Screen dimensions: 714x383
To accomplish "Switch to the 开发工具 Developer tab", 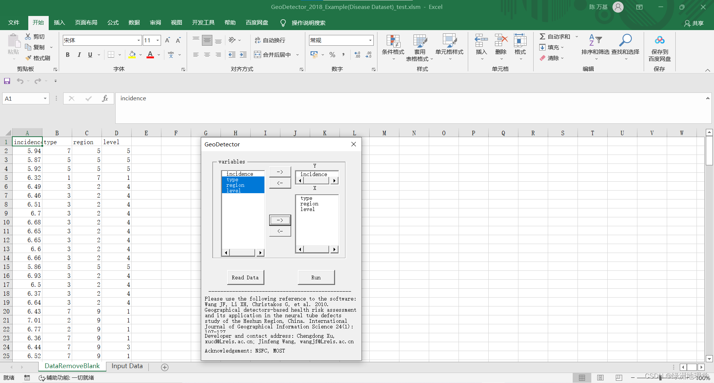I will [203, 23].
